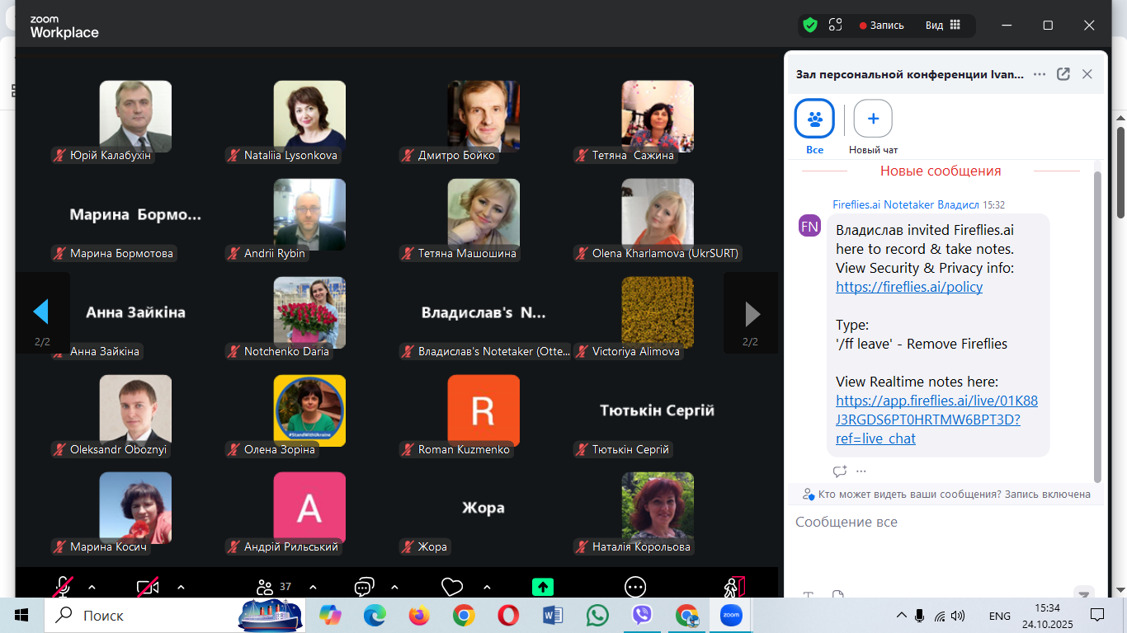Toggle the chat panel button in toolbar
The width and height of the screenshot is (1127, 633).
tap(364, 587)
